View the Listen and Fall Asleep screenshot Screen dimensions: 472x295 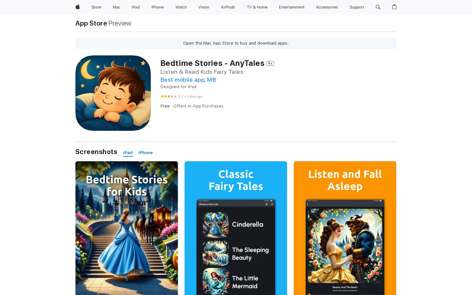345,228
